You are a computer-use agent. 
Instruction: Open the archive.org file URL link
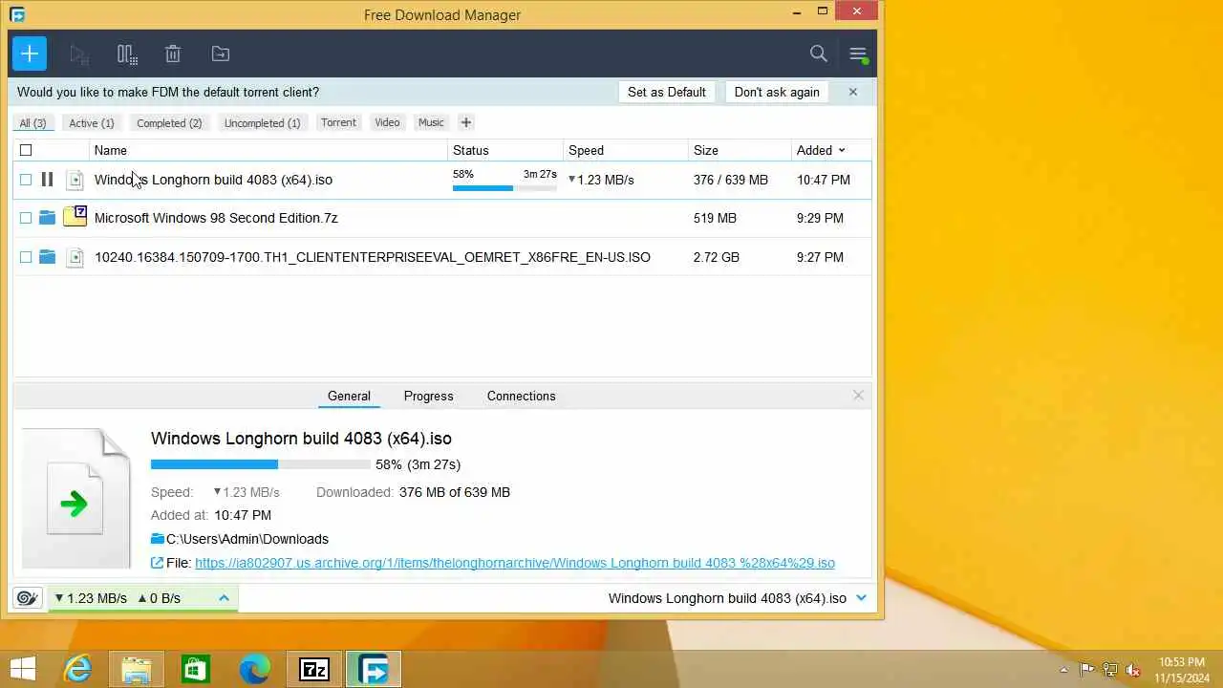[x=515, y=563]
